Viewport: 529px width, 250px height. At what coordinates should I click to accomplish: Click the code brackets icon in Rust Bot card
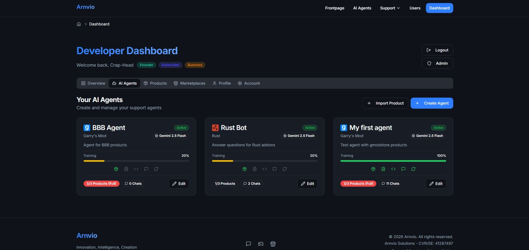tap(264, 169)
